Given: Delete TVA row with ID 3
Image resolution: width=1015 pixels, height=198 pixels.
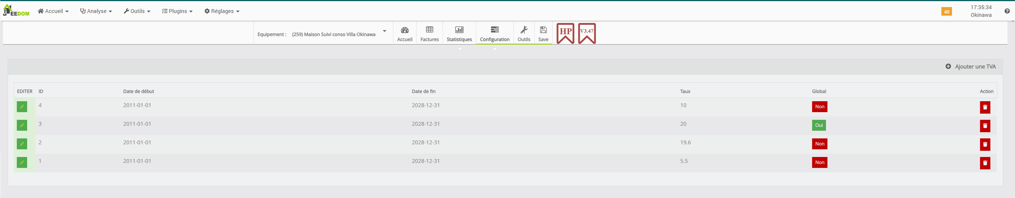Looking at the screenshot, I should 985,126.
